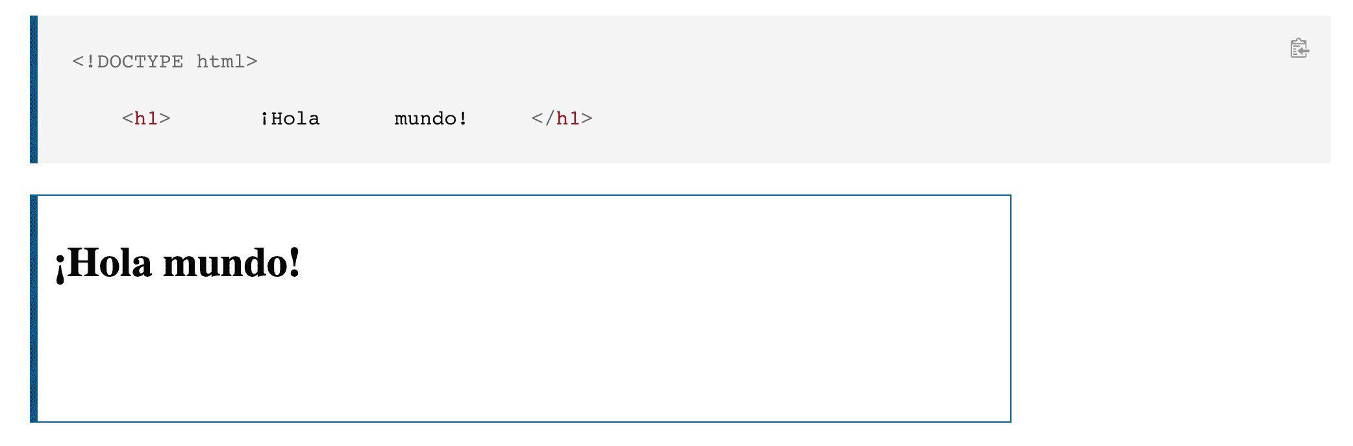Click the blue left border of the code block
1353x446 pixels.
tap(34, 89)
